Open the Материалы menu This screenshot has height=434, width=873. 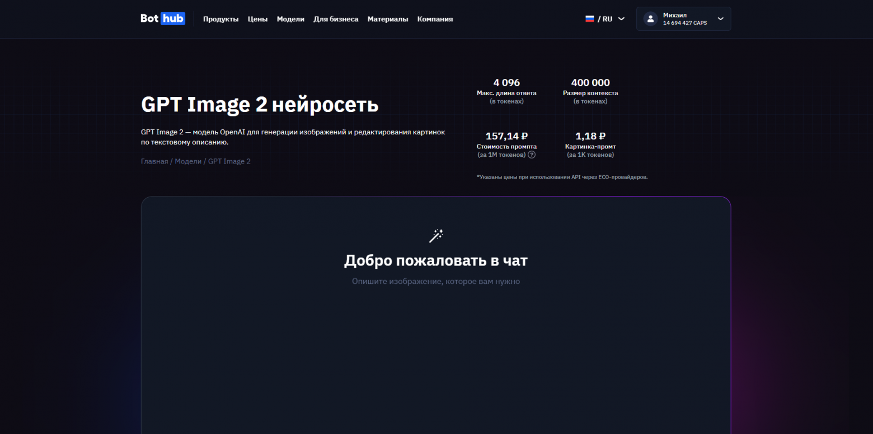(x=388, y=19)
